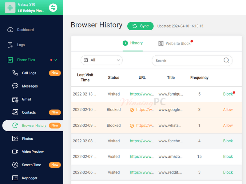The width and height of the screenshot is (246, 184).
Task: Click the Logs document icon
Action: pyautogui.click(x=10, y=45)
